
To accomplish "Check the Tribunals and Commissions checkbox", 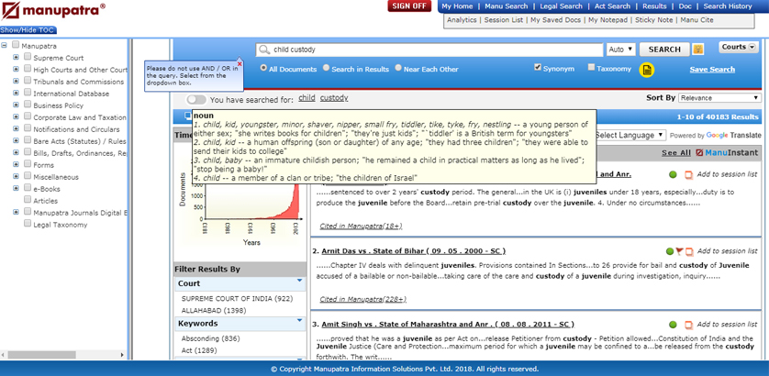I will [28, 81].
